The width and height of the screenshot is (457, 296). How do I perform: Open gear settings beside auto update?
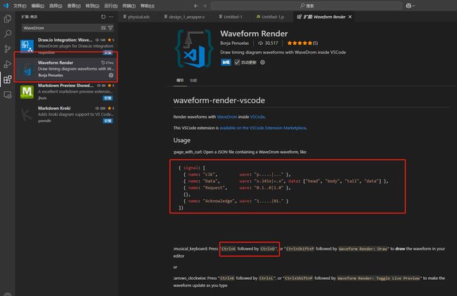click(x=263, y=62)
